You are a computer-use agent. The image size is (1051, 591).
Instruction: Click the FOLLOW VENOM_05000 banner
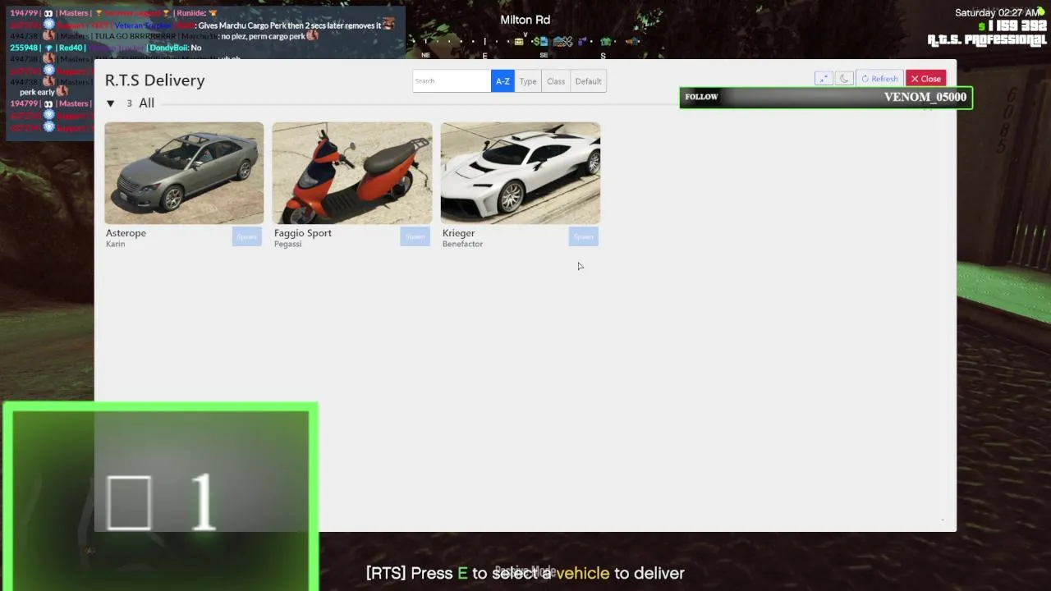pos(826,97)
